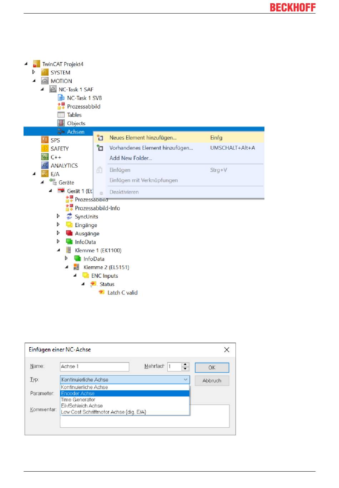Viewport: 339px width, 488px height.
Task: Click the Prozessabbild-Info icon
Action: (x=69, y=208)
